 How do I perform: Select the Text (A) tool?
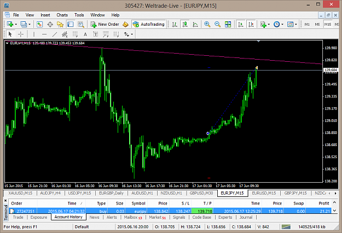85,34
